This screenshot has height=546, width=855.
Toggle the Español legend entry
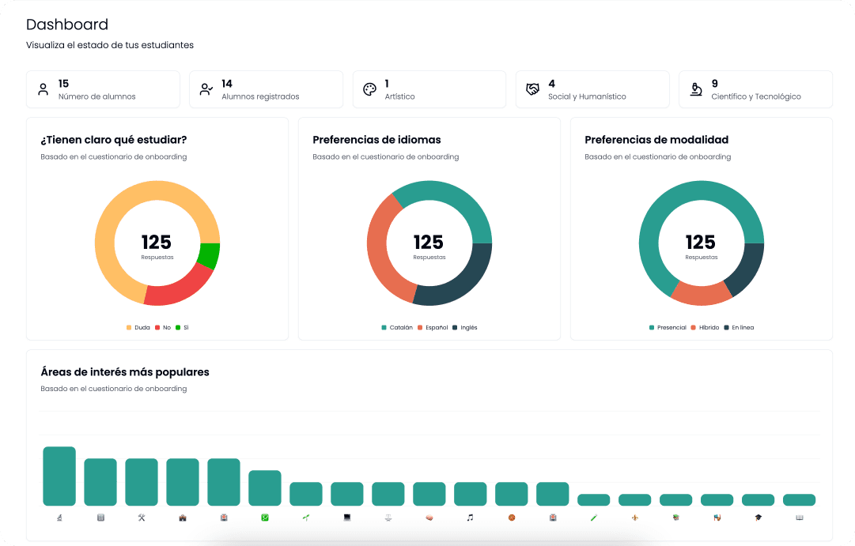click(433, 327)
